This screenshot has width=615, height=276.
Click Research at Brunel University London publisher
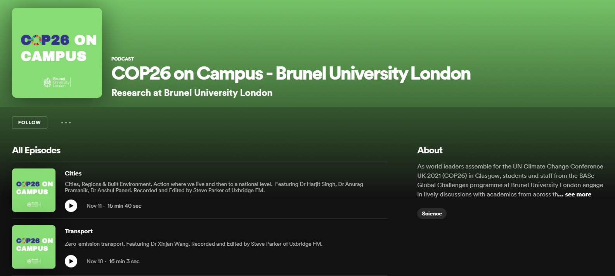pos(192,93)
